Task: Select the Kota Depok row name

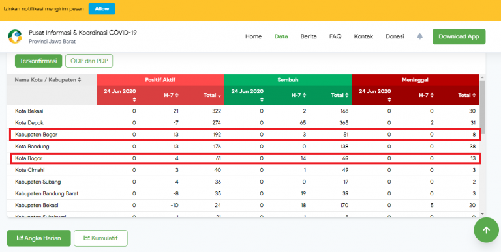Action: 29,123
